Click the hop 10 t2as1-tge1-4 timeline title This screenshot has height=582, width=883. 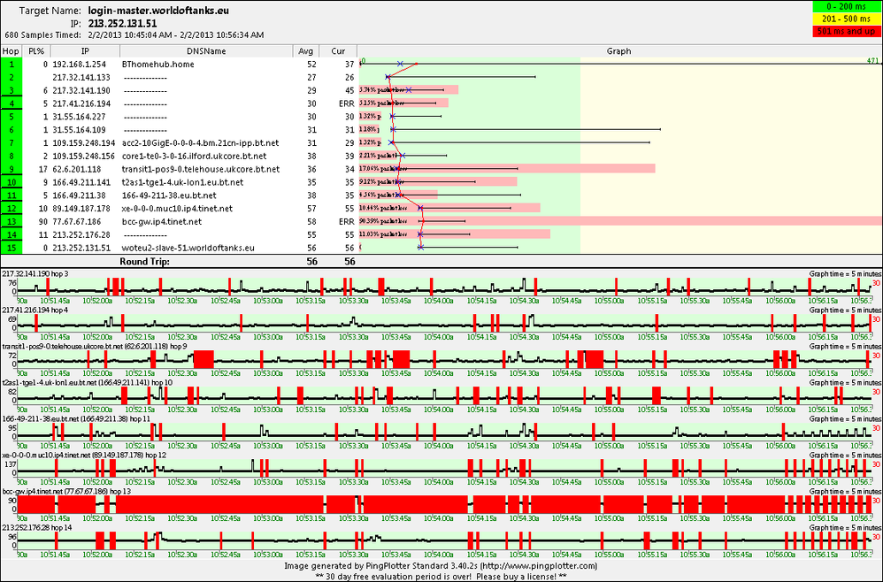(88, 382)
